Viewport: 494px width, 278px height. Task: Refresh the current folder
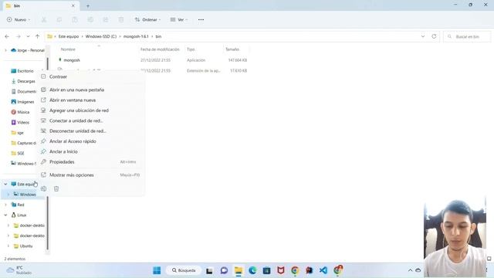(434, 36)
